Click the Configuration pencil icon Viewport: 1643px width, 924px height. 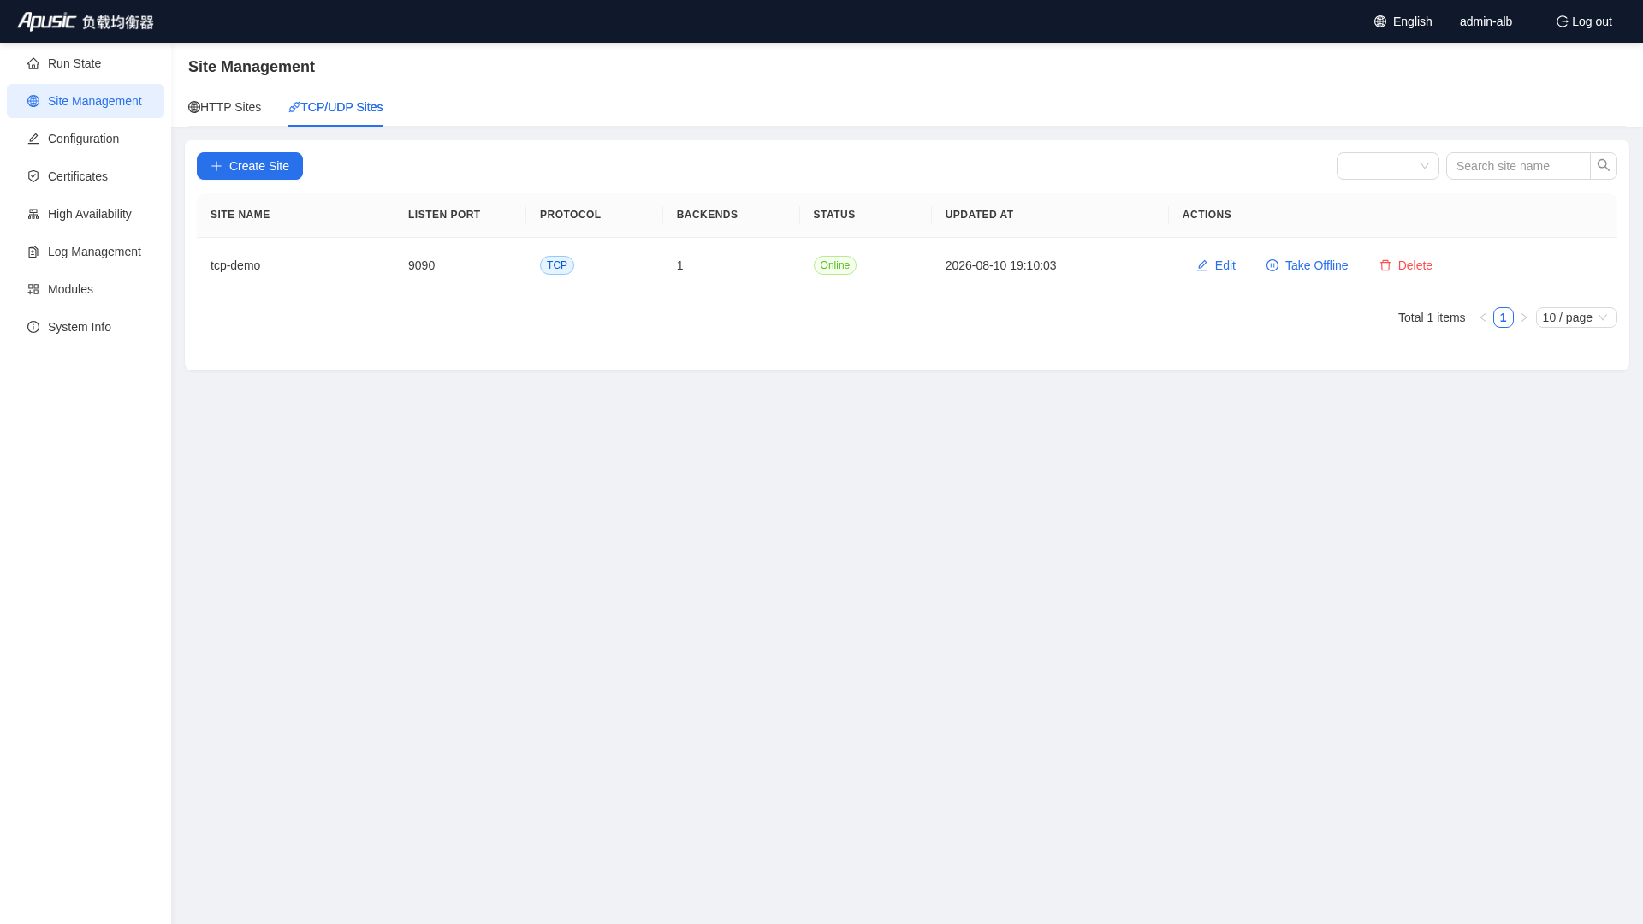[x=33, y=139]
